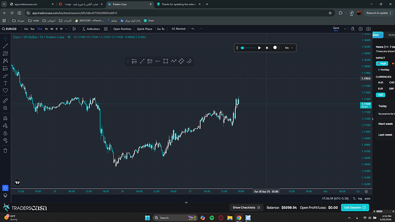Select path zigzag tool in favorites bar
Viewport: 395px width, 222px height.
[173, 61]
